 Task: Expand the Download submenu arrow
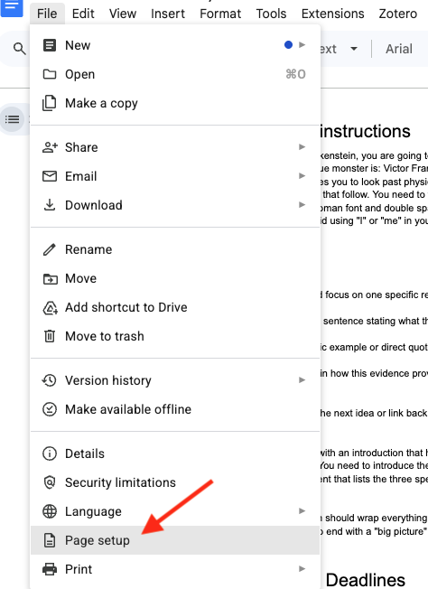coord(302,205)
